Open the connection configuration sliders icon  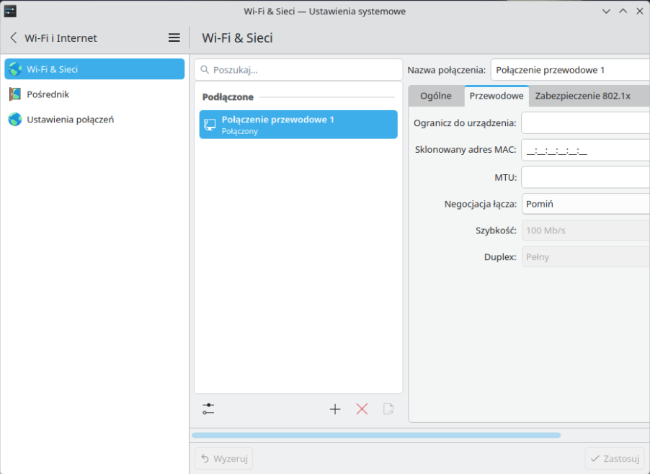click(208, 409)
